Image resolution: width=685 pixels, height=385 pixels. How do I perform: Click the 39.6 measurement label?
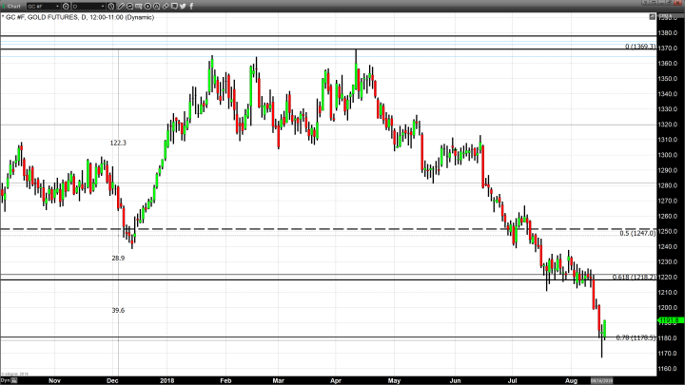click(x=118, y=310)
